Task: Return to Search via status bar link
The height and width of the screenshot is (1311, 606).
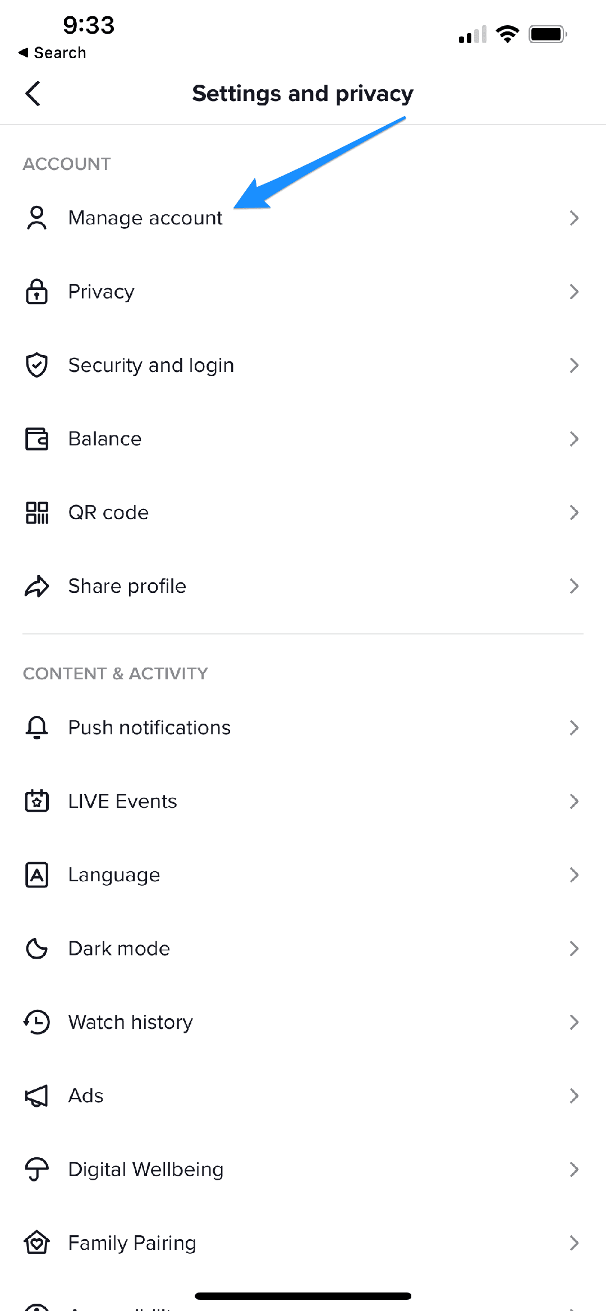Action: [x=53, y=53]
